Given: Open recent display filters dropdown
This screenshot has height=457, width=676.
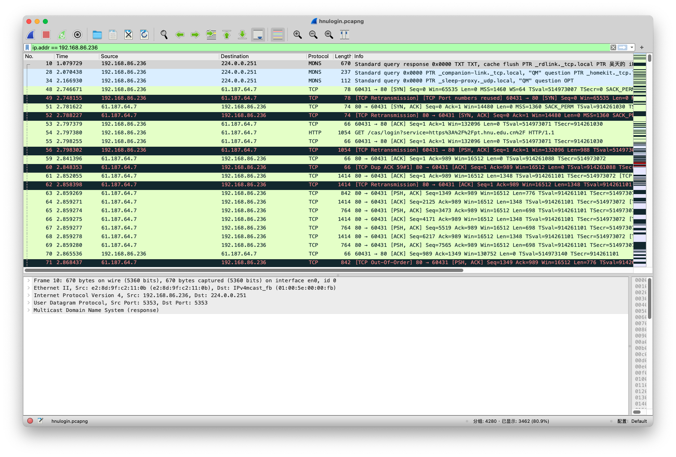Looking at the screenshot, I should (632, 47).
